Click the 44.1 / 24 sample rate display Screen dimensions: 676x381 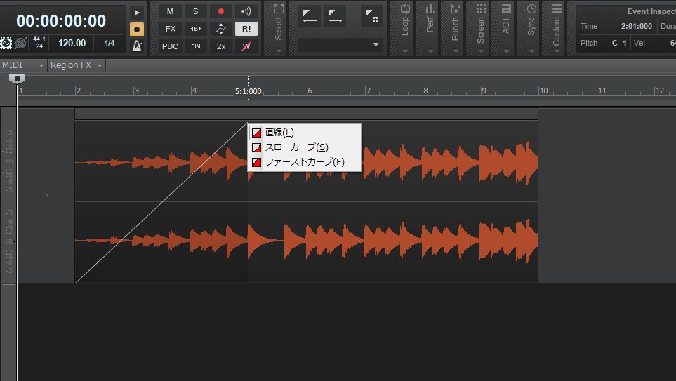point(39,43)
